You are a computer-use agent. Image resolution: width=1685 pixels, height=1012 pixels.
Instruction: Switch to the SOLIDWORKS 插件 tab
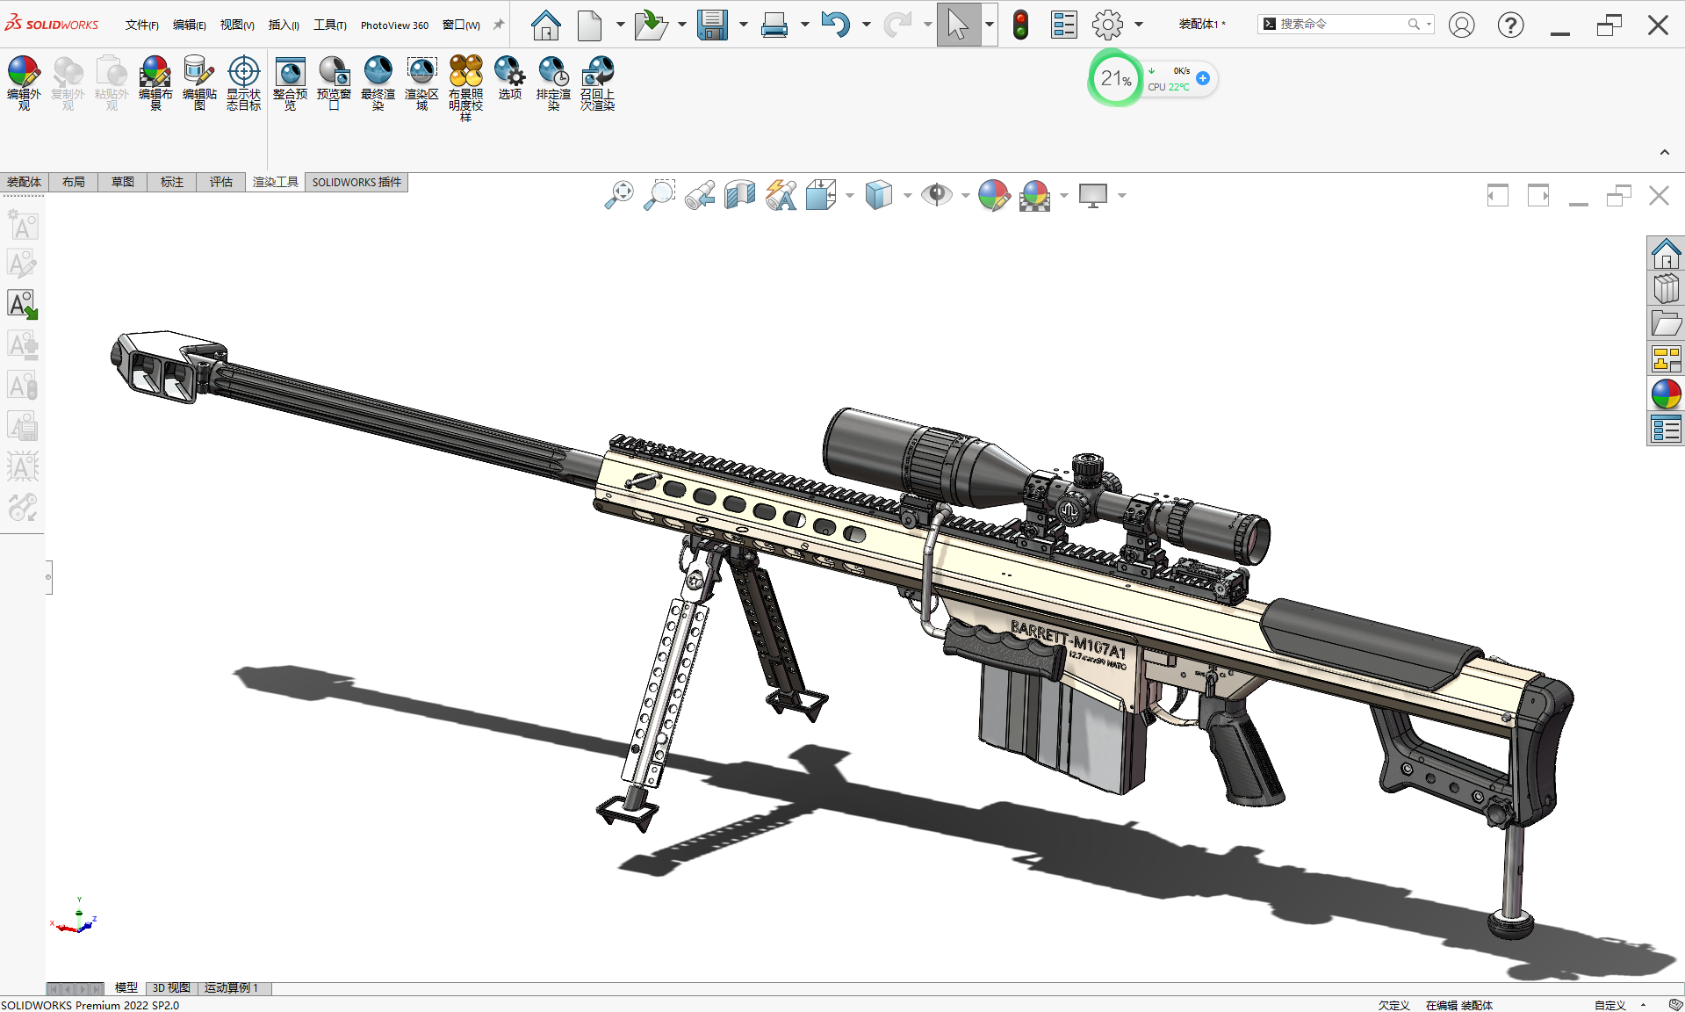(x=356, y=182)
